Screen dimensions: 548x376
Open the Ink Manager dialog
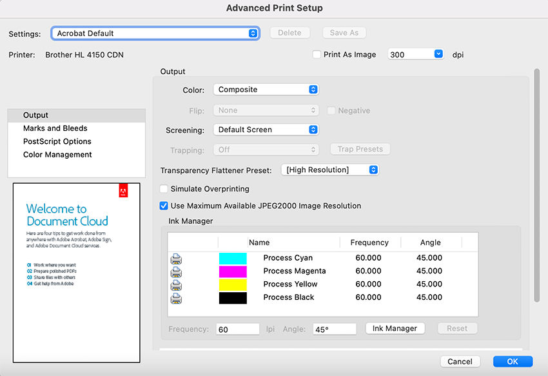395,328
